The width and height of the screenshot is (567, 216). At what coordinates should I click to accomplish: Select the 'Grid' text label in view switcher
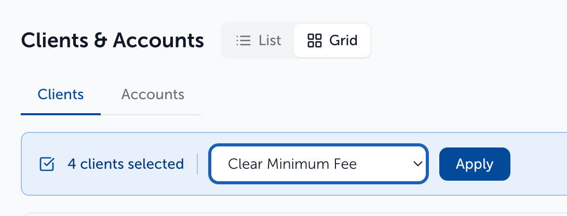(x=343, y=40)
